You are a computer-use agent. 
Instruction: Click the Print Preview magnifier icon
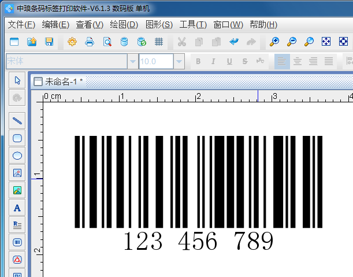107,42
